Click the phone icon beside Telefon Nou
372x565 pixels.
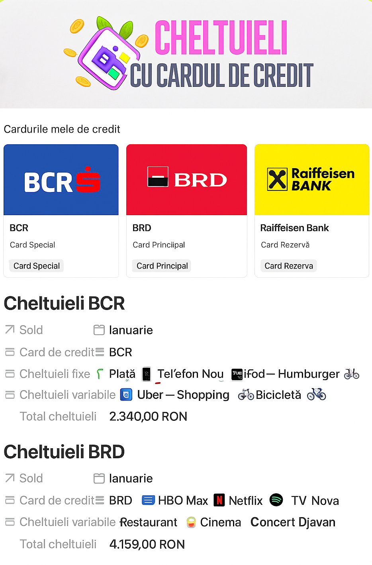147,374
